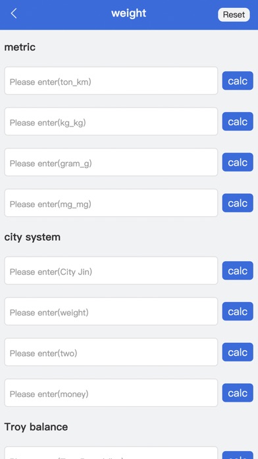Focus the first Troy balance input

111,453
